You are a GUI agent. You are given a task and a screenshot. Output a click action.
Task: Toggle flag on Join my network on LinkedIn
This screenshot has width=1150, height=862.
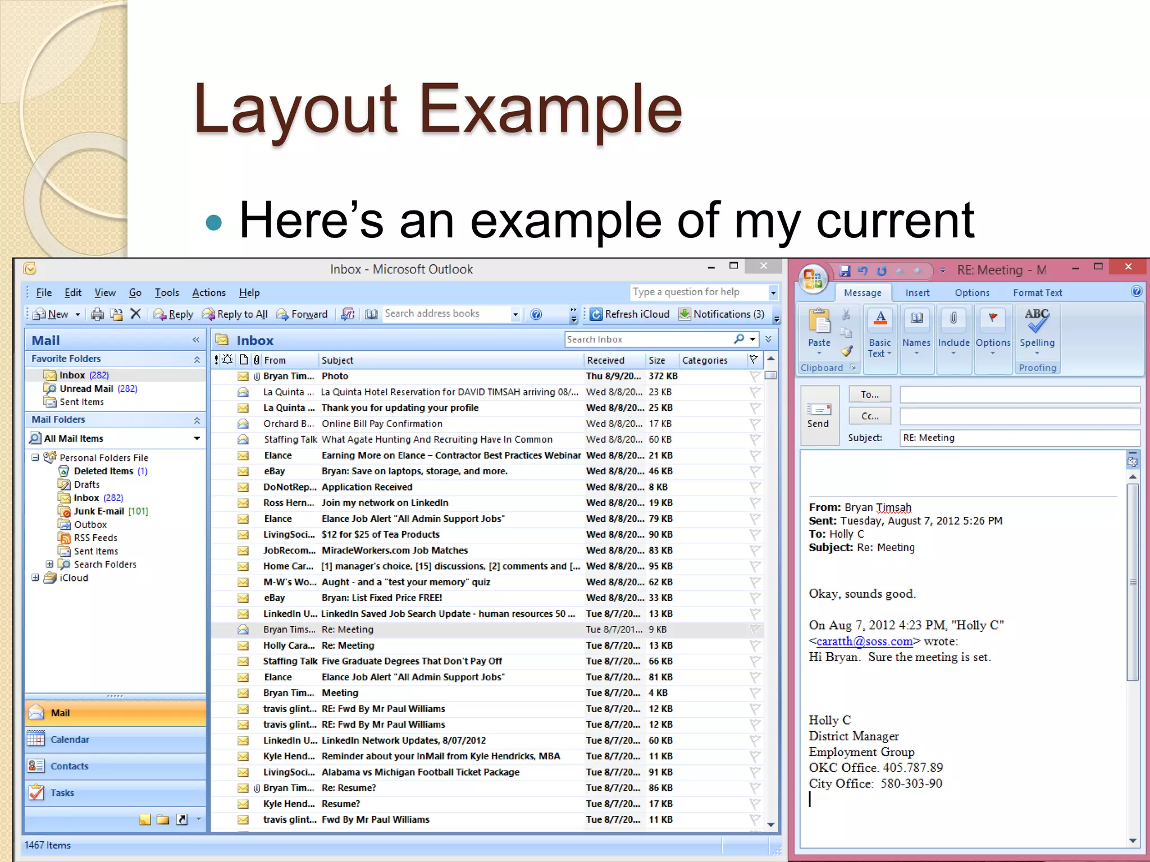(x=754, y=503)
